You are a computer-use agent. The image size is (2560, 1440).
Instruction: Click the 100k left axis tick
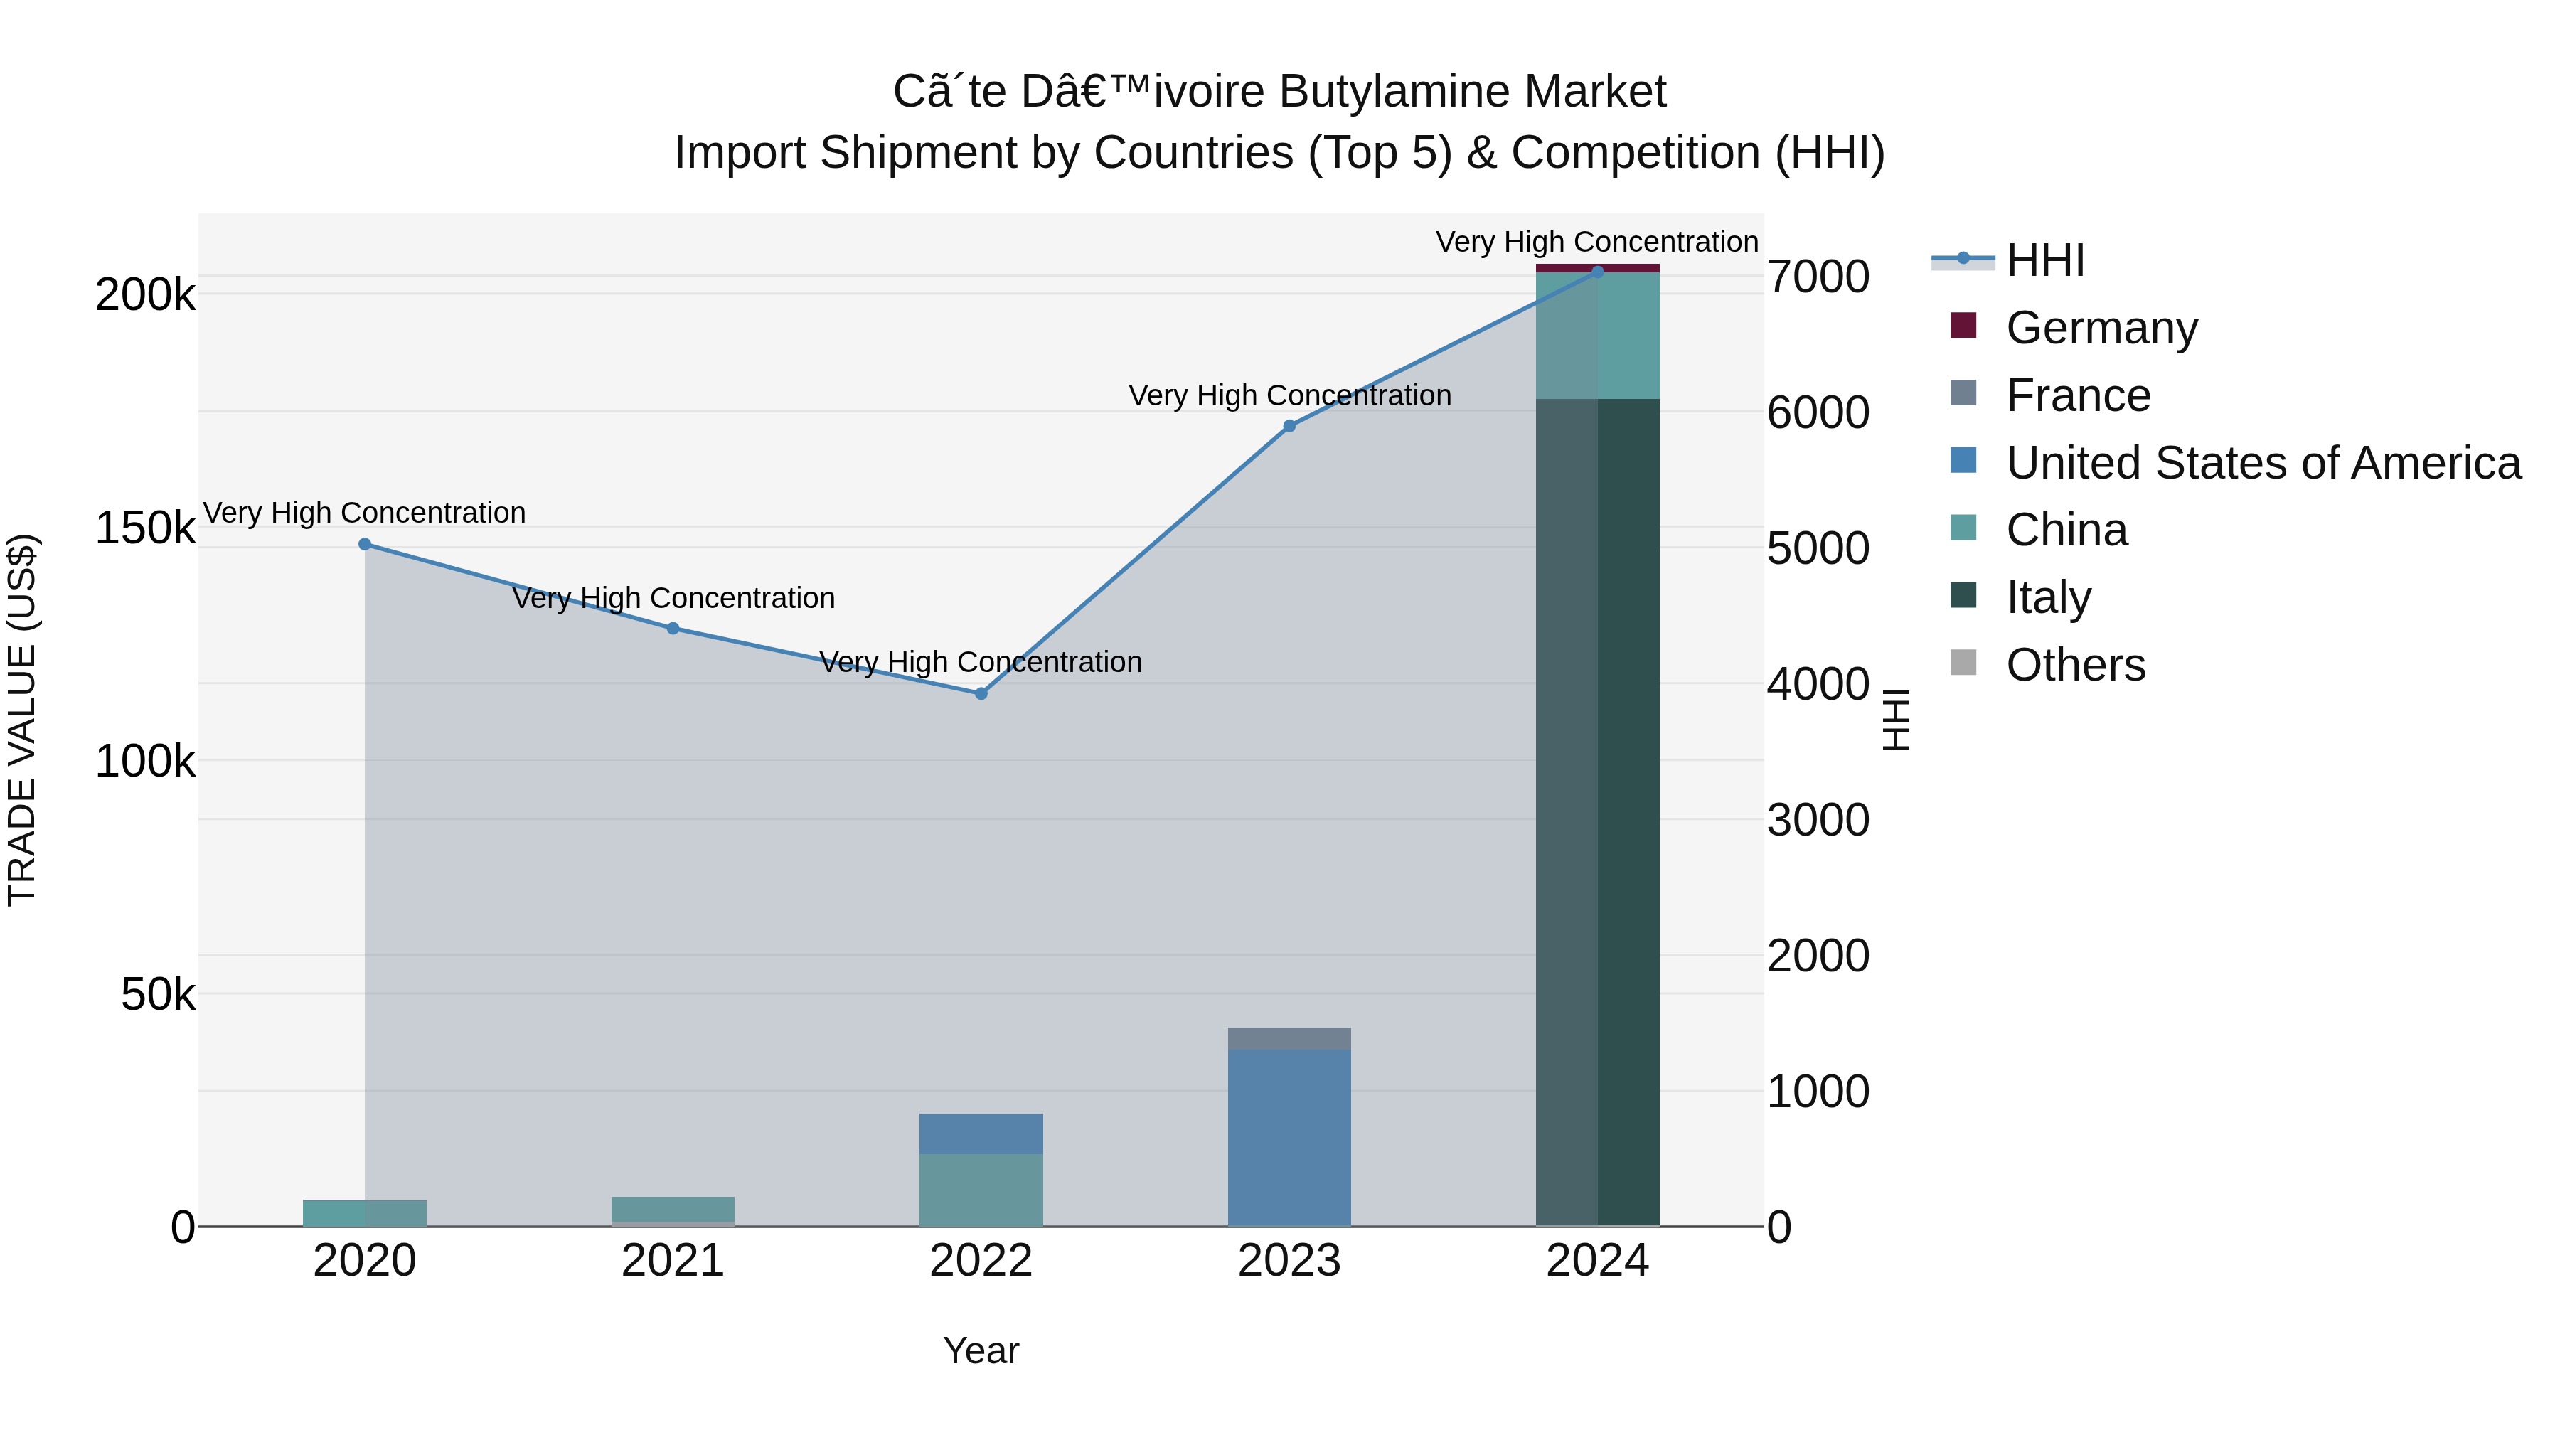pyautogui.click(x=145, y=761)
